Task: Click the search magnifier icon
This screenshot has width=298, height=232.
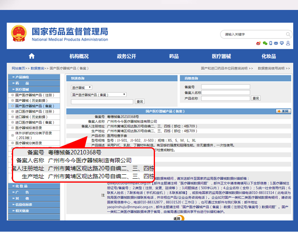Action: [288, 35]
